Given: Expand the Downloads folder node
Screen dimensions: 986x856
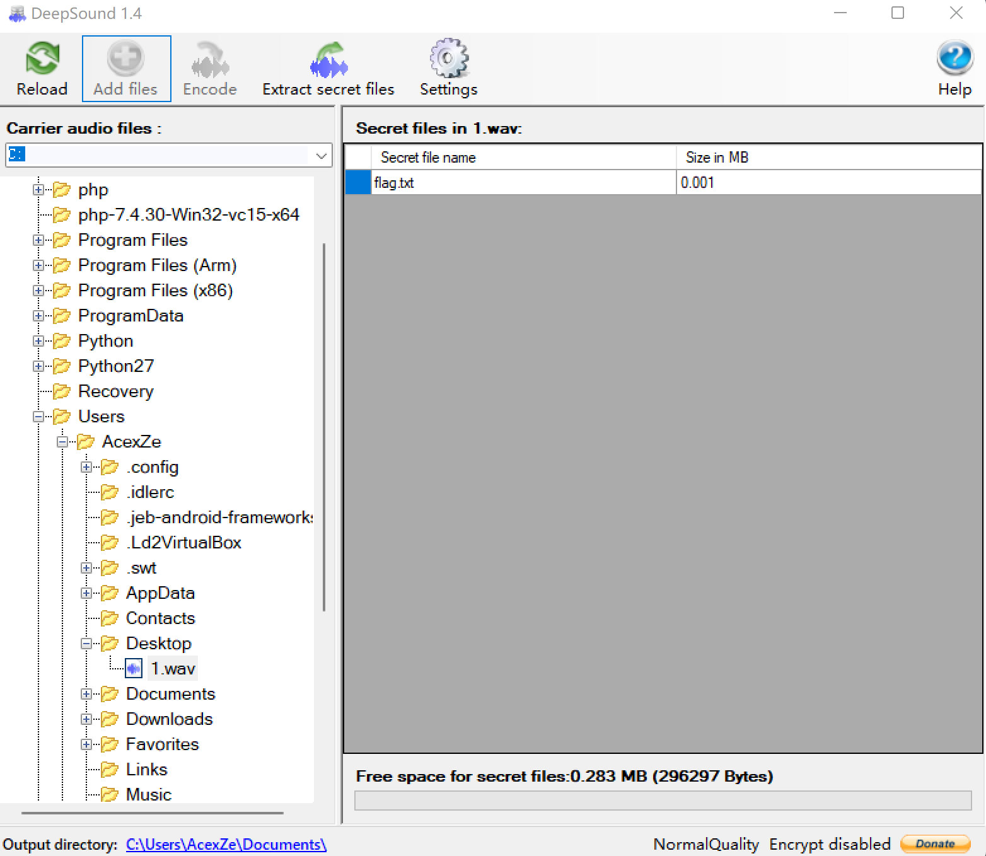Looking at the screenshot, I should (86, 719).
